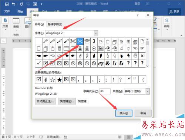Pick the recent exclamation mark symbol
185x140 pixels.
114,79
